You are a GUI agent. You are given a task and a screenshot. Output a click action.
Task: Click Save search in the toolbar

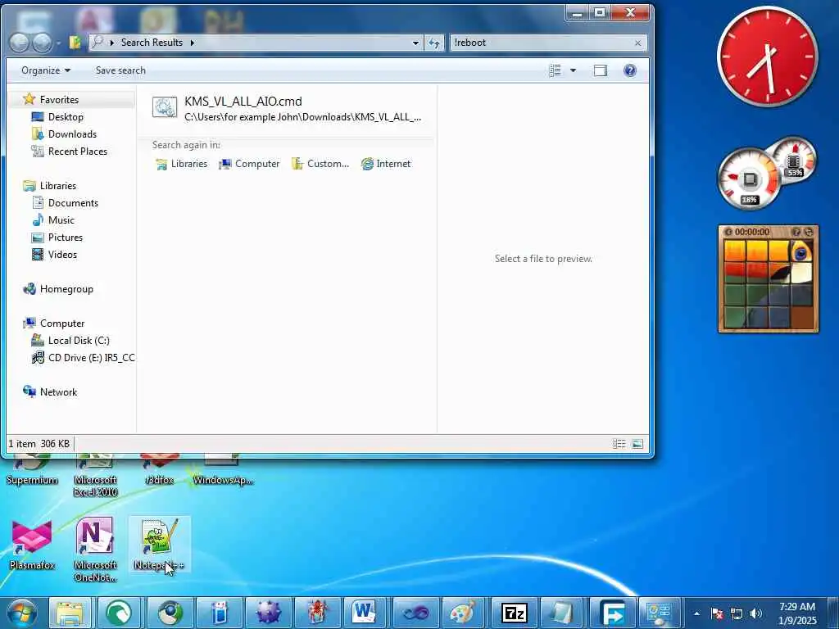click(120, 70)
